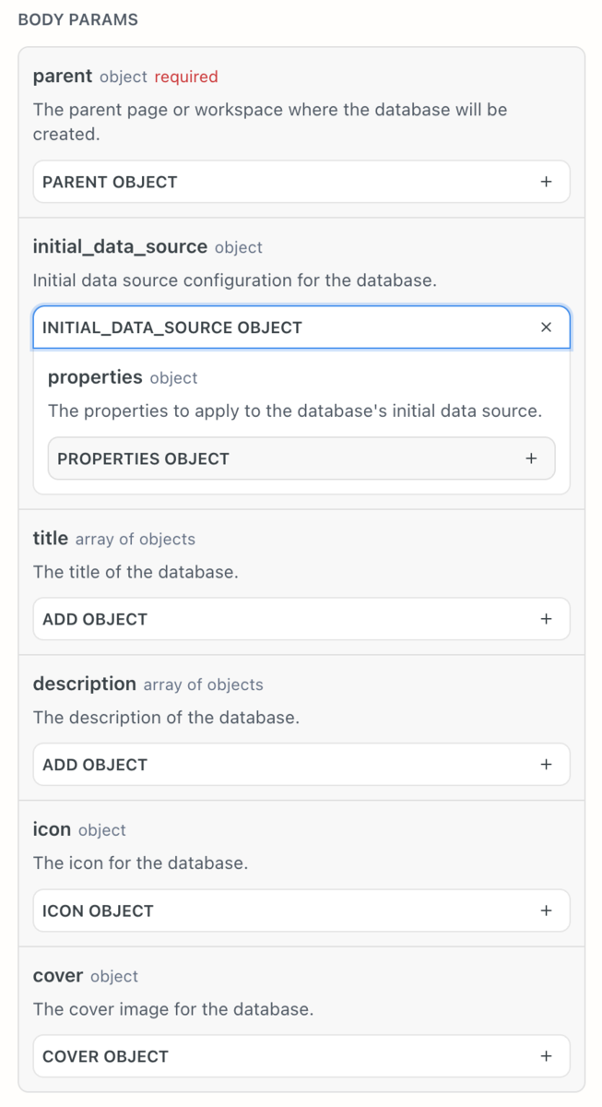Expand the PROPERTIES OBJECT label
602x1107 pixels.
143,458
